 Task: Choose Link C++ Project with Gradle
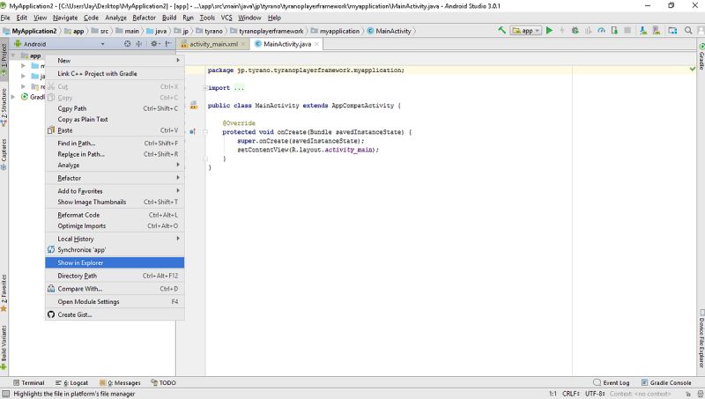pos(115,73)
